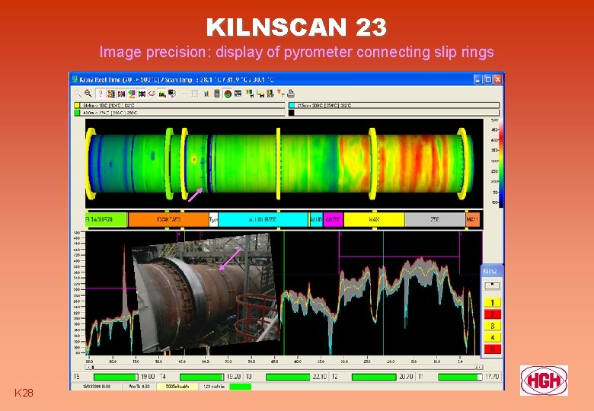
Task: Select the dashed rectangle selection tool icon
Action: tap(195, 94)
